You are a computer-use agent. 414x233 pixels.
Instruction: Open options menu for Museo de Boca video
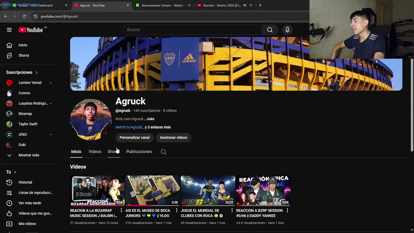pos(177,210)
